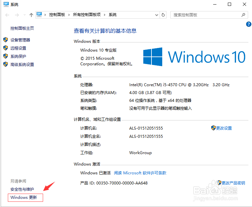Click Windows 已激活 status text
This screenshot has width=252, height=207.
[x=95, y=173]
